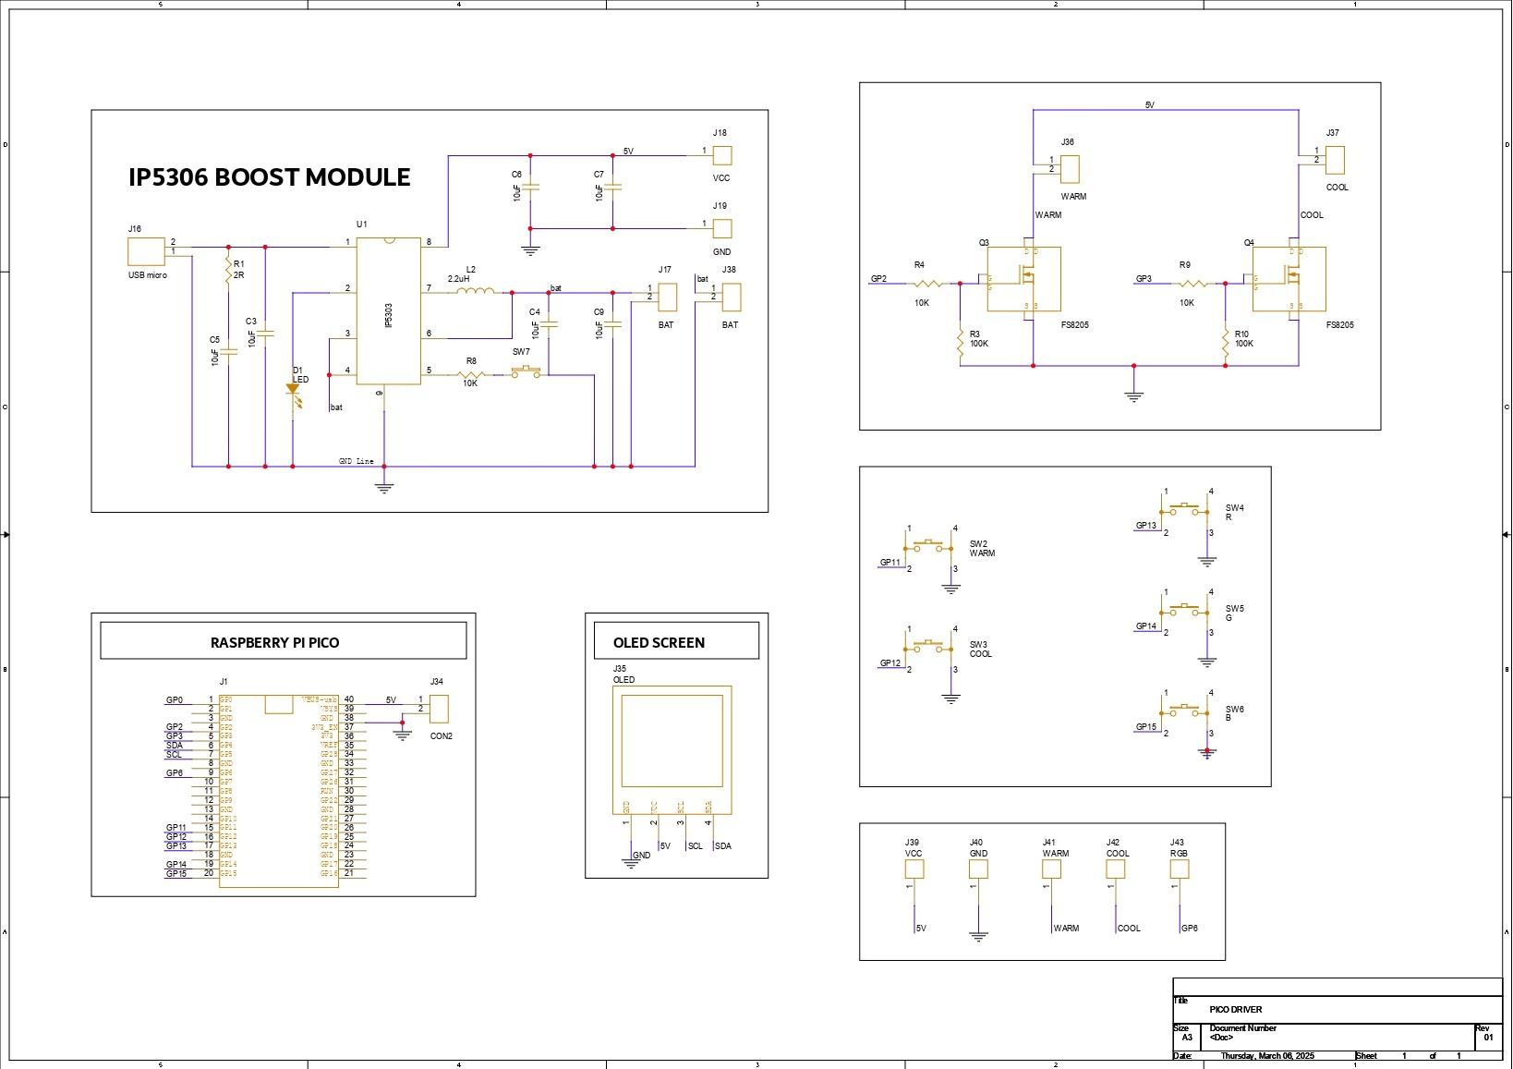1513x1069 pixels.
Task: Click the C6 10uF capacitor symbol
Action: point(530,188)
